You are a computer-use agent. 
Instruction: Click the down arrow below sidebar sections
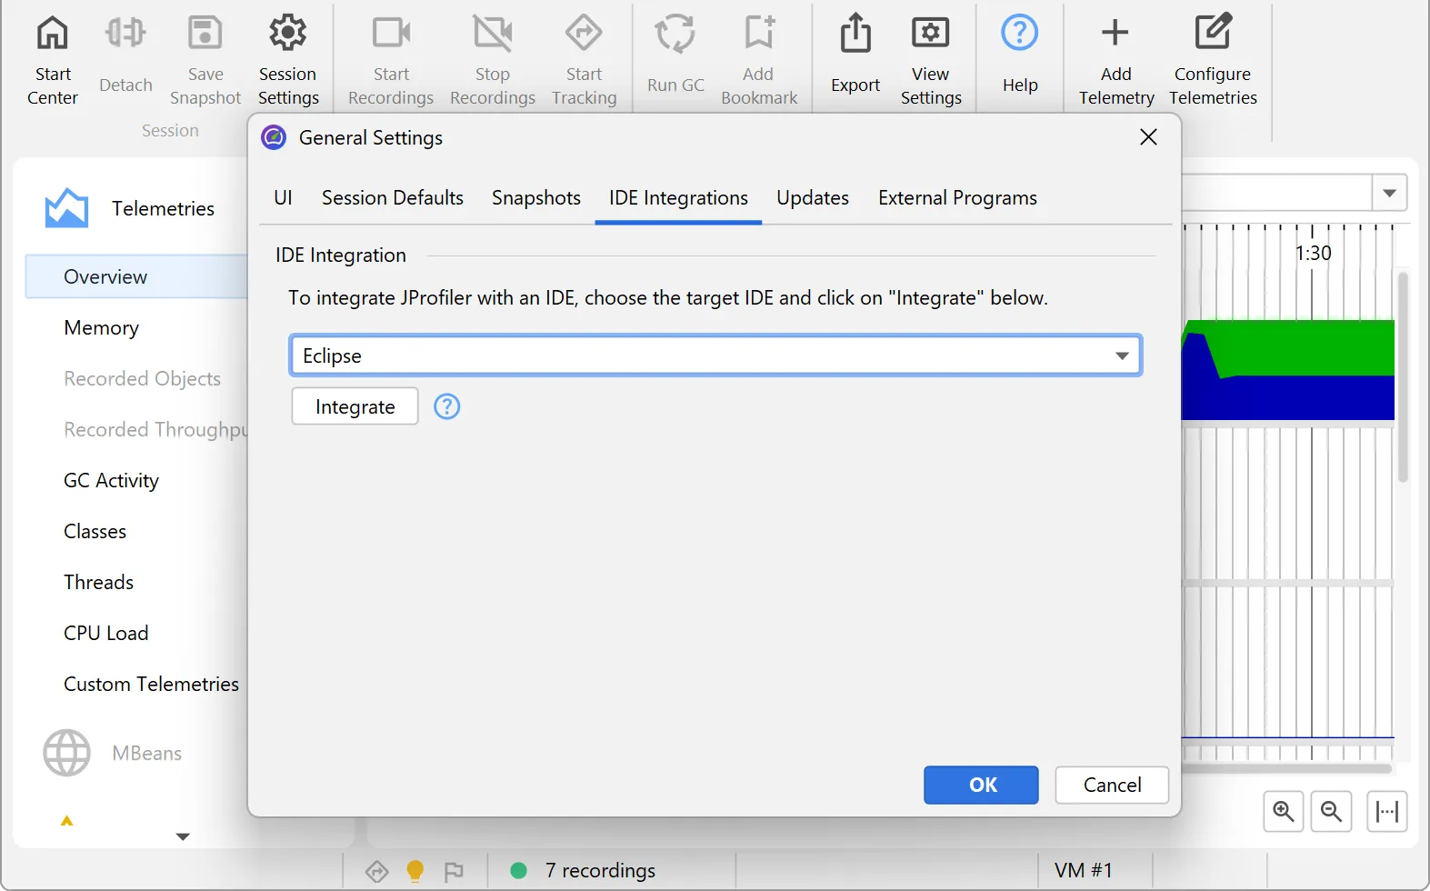[x=183, y=836]
